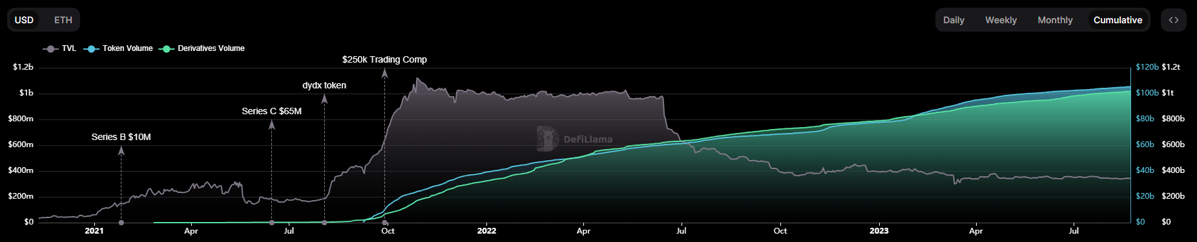
Task: Open the embed code icon button
Action: pos(1173,20)
